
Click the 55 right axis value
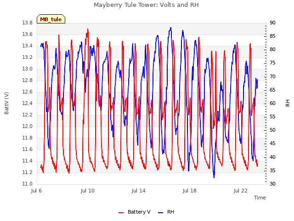tap(272, 116)
